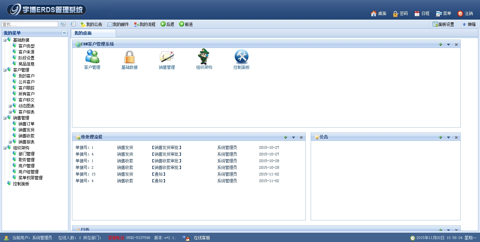Click the list view icon in toolbar
Viewport: 480px width, 242px height.
pos(73,24)
